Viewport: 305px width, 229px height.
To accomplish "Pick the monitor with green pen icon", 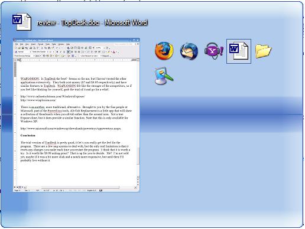I will pos(164,76).
